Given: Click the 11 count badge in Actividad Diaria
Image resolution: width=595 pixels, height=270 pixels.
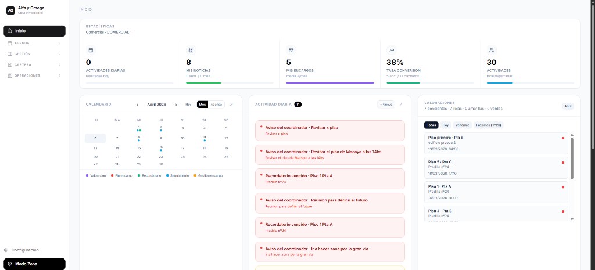Looking at the screenshot, I should tap(298, 105).
